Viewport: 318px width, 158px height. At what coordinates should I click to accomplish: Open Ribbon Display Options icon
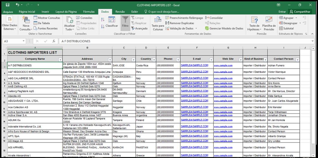[x=279, y=5]
